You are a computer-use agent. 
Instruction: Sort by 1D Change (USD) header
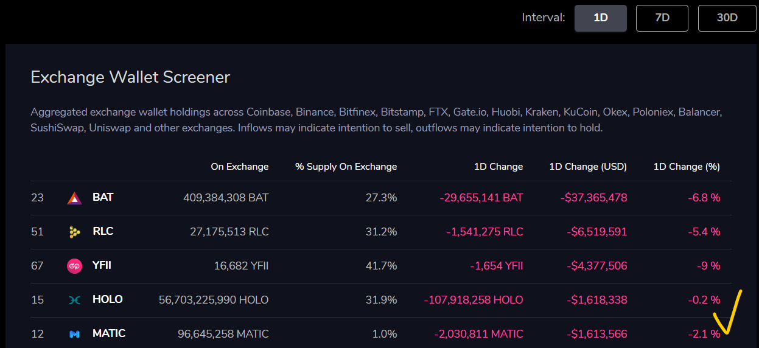[x=588, y=167]
